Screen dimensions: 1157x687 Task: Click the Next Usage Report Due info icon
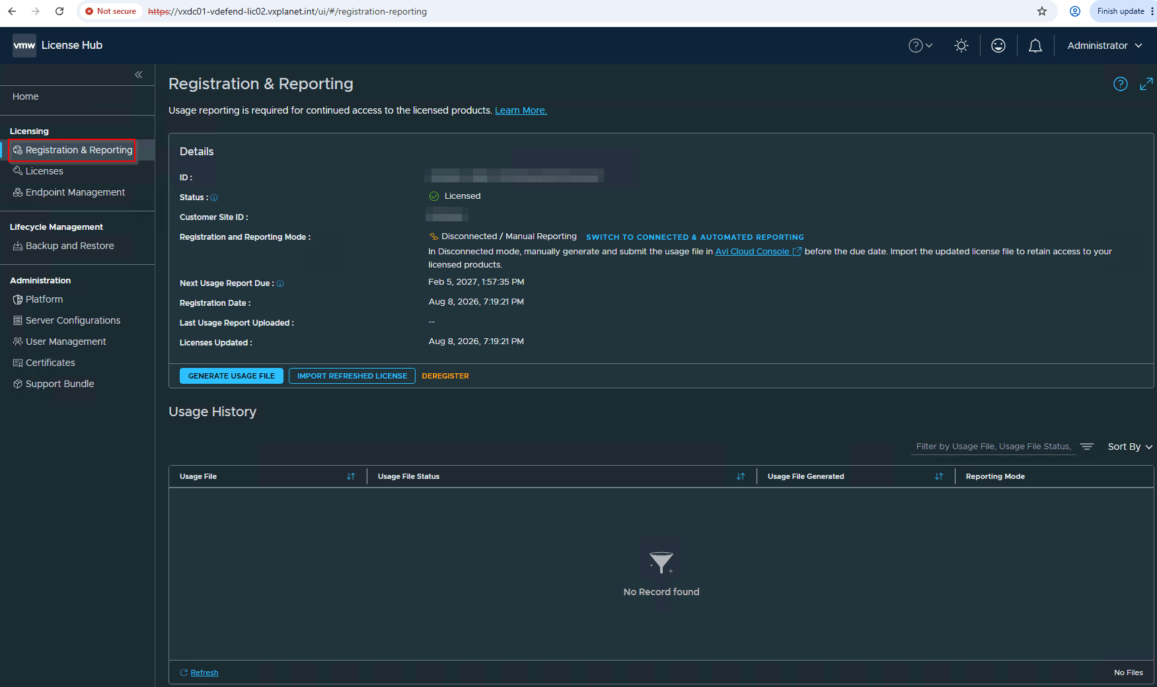280,283
